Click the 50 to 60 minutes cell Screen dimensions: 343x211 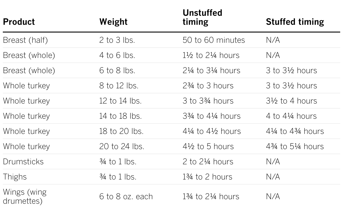click(214, 40)
